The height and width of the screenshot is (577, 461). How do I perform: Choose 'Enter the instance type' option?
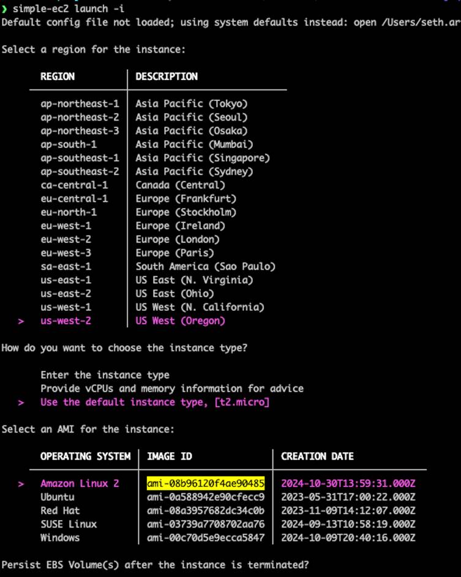pos(105,375)
